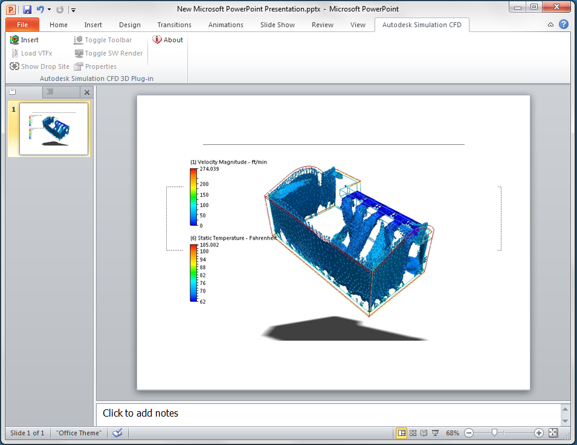Undo the last action

coord(40,10)
